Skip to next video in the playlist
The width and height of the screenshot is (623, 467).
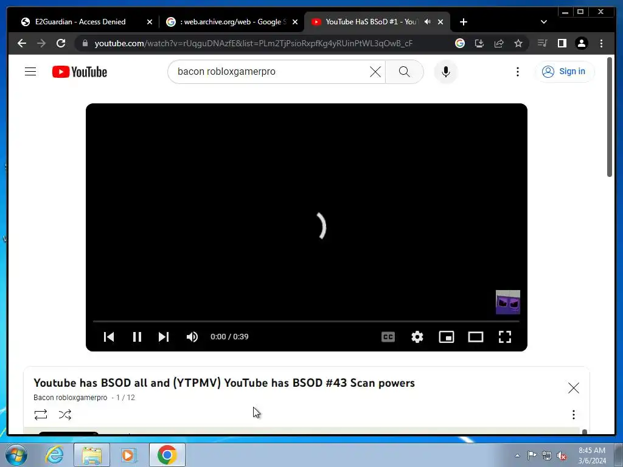click(x=164, y=337)
